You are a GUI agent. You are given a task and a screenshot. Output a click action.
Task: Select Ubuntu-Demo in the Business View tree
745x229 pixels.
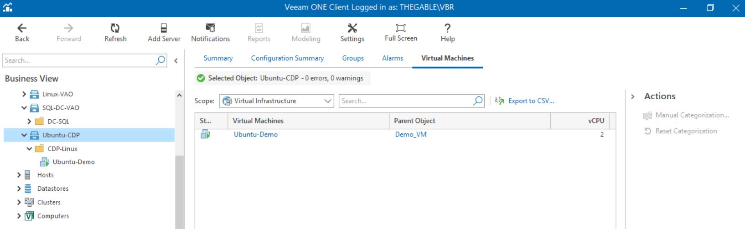pyautogui.click(x=73, y=162)
